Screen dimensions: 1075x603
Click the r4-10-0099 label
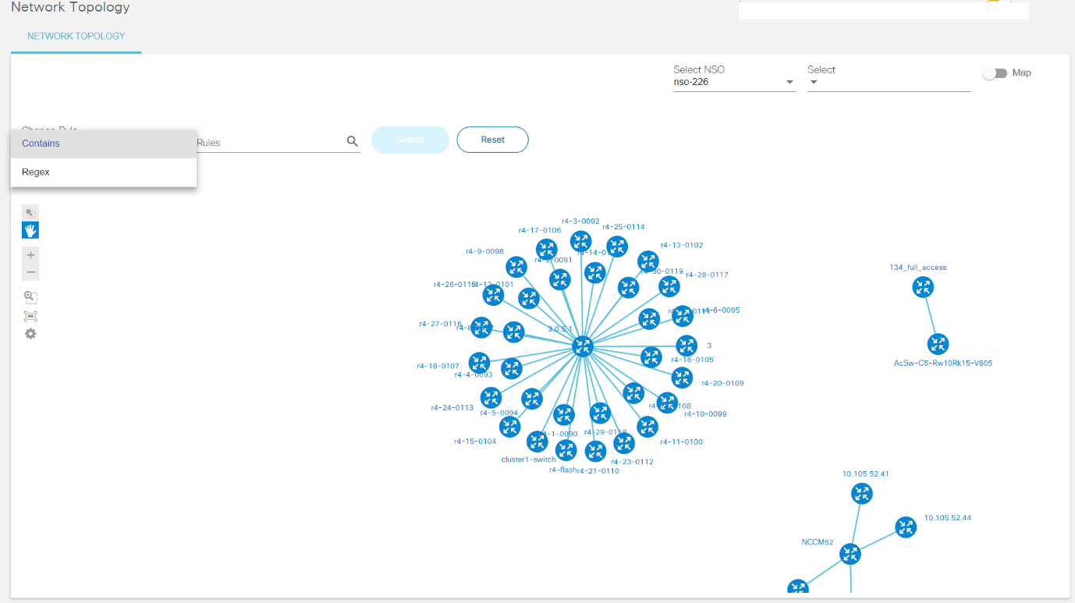coord(705,414)
